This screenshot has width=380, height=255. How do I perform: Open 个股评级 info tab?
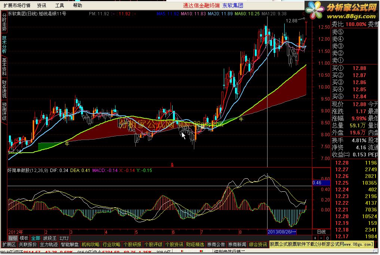[x=154, y=244]
